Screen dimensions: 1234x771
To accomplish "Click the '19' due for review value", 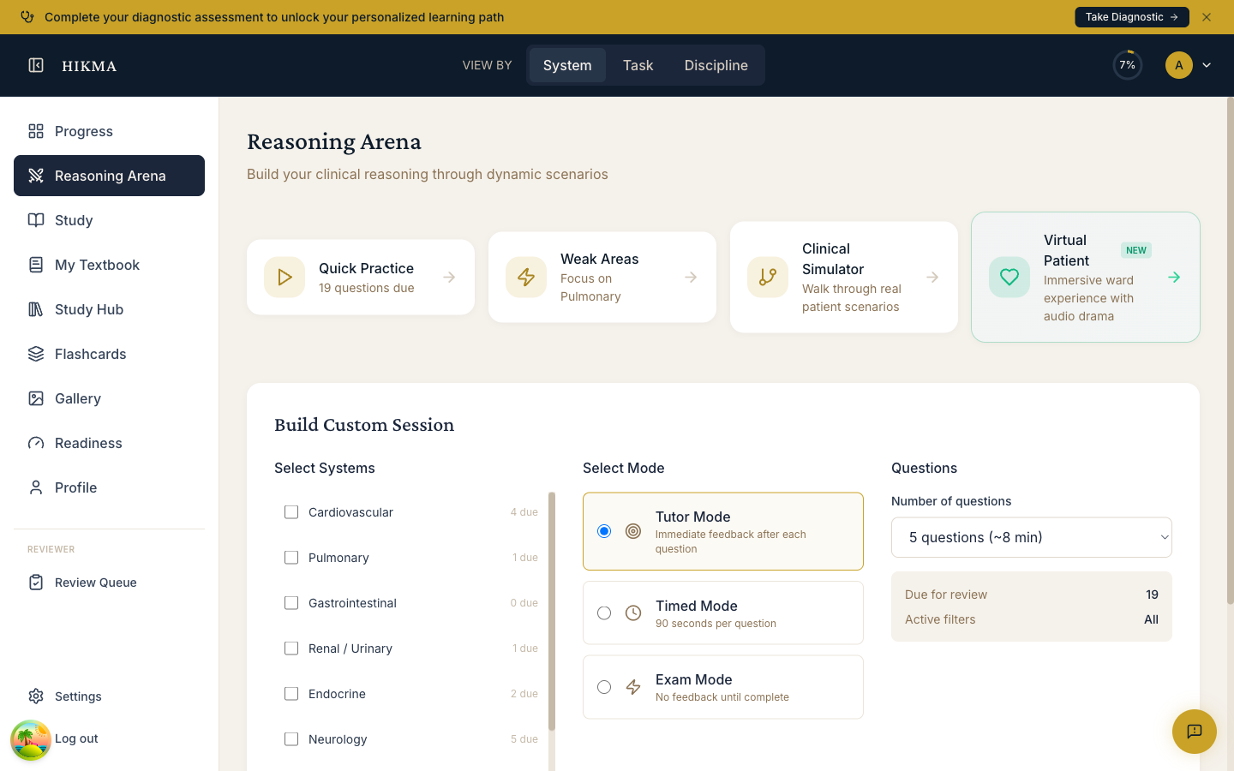I will pos(1152,595).
